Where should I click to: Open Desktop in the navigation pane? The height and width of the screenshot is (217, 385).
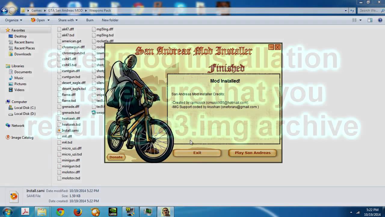20,36
